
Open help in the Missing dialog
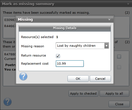tap(23, 76)
